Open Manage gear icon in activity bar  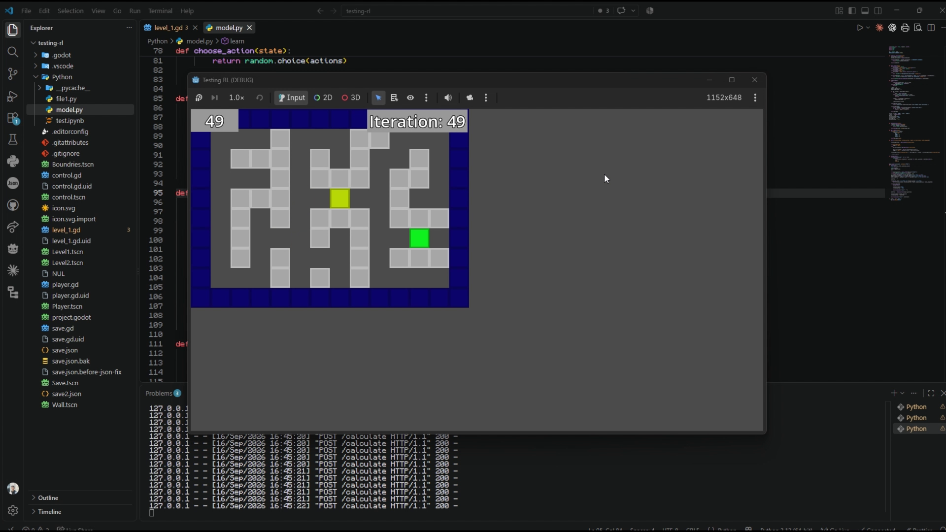click(13, 510)
